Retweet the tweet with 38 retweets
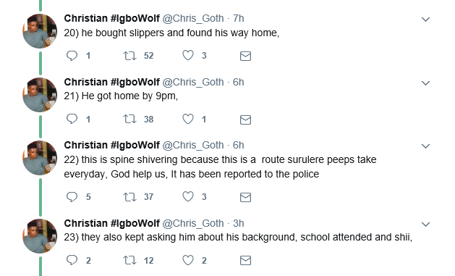This screenshot has width=455, height=276. 129,119
